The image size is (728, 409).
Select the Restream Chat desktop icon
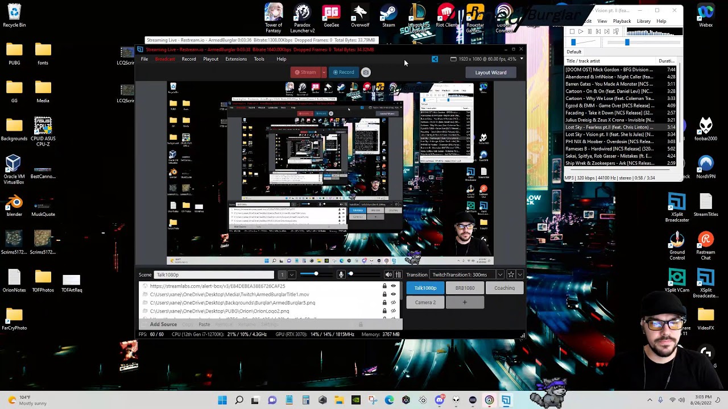(x=706, y=246)
